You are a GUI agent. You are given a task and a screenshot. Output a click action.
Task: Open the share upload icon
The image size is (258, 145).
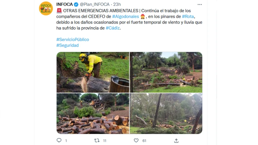tap(176, 141)
